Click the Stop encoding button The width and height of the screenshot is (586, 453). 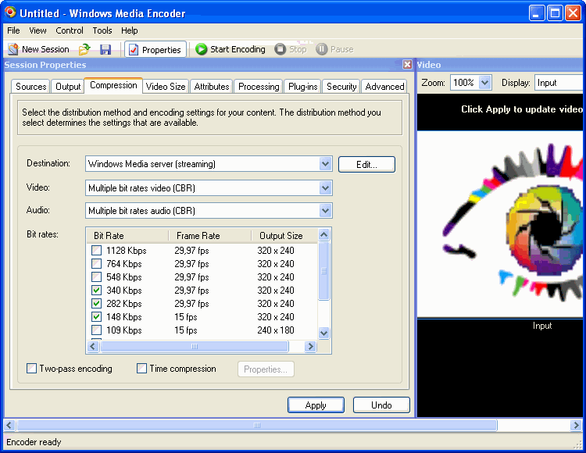(x=291, y=49)
